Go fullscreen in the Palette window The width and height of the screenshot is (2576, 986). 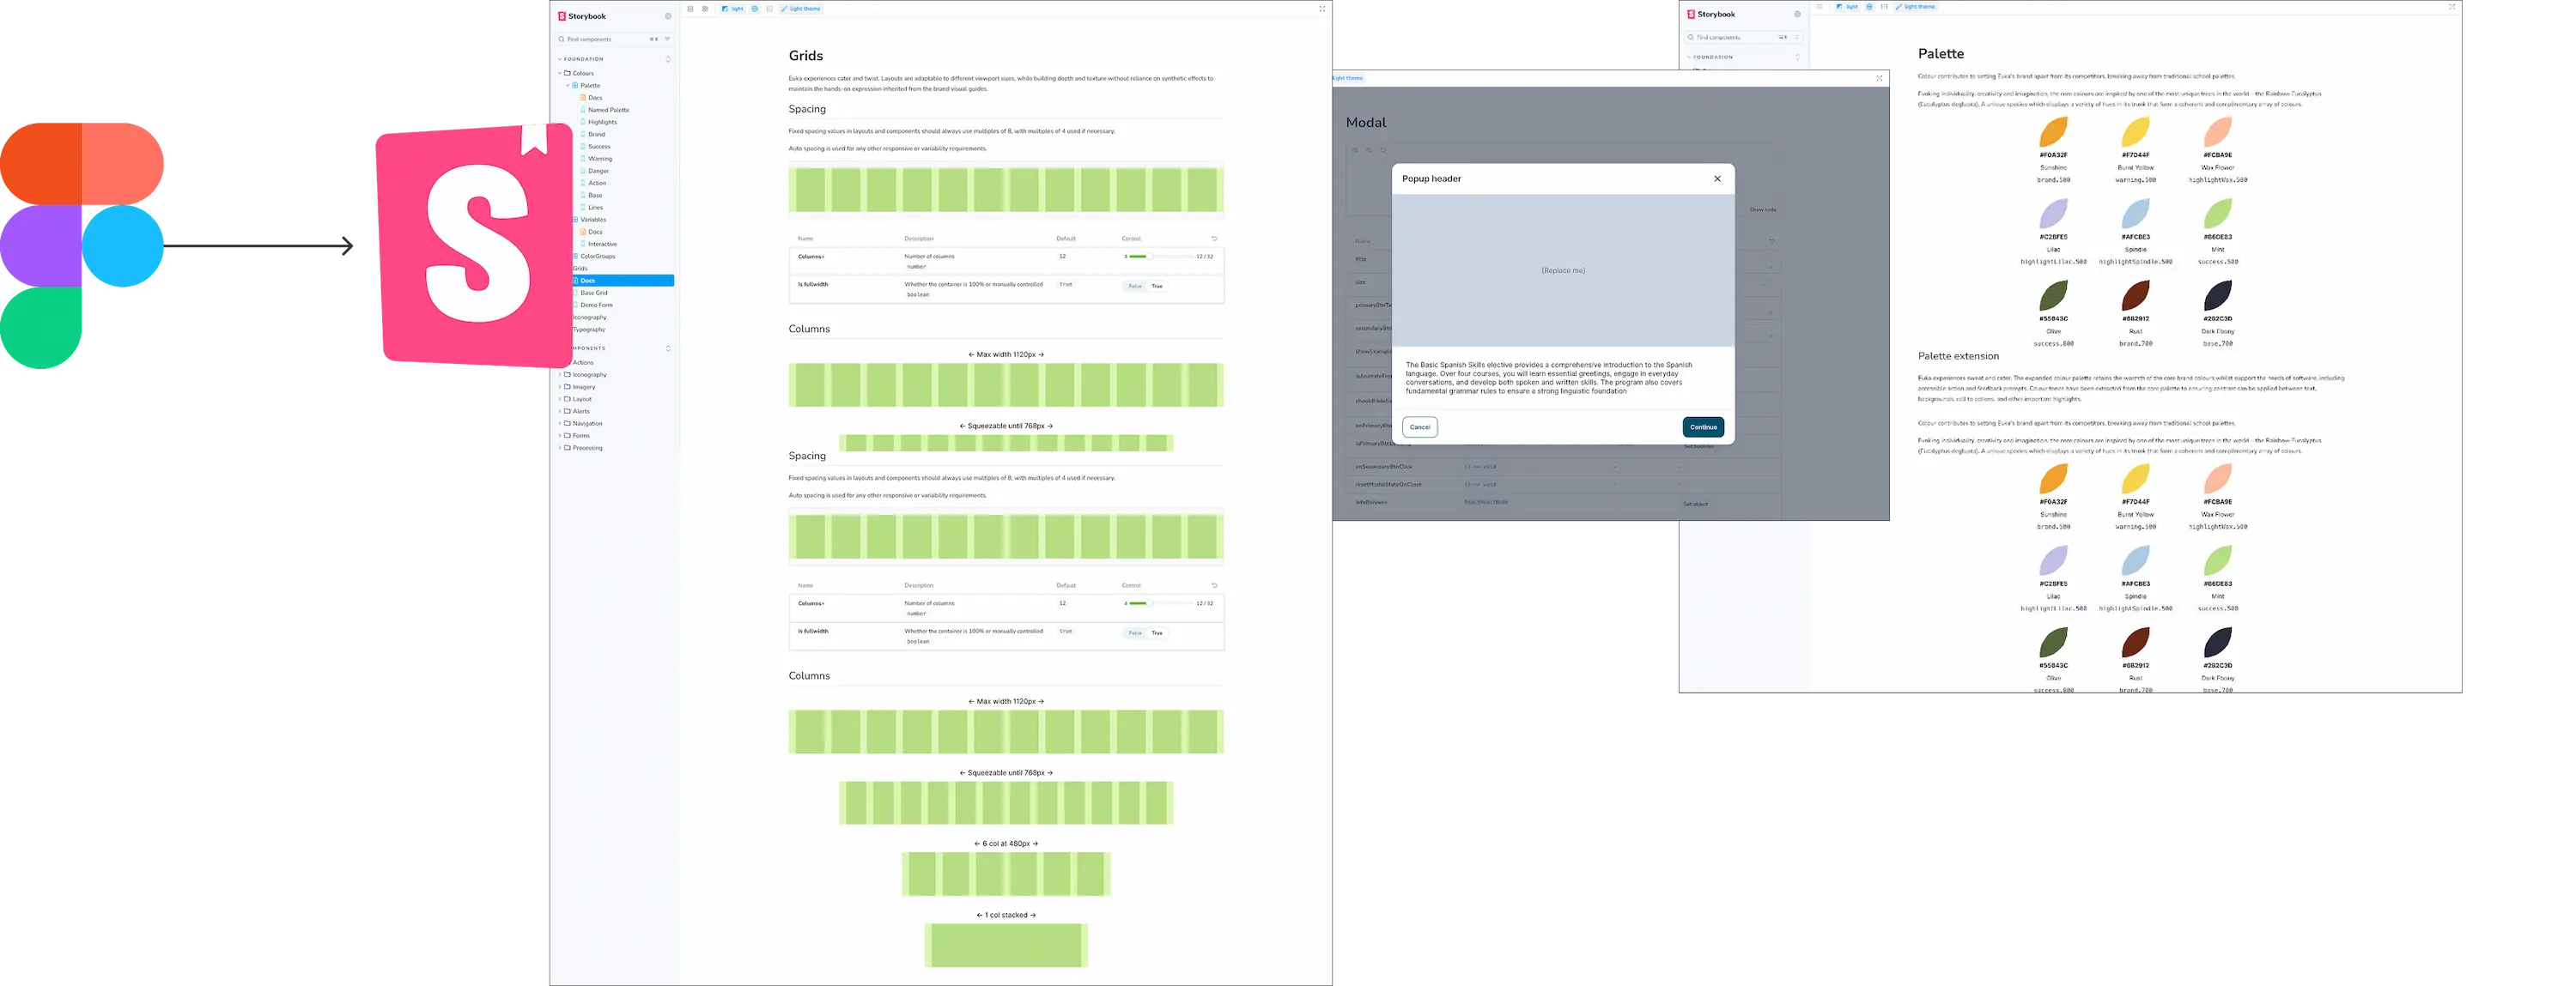tap(2452, 7)
